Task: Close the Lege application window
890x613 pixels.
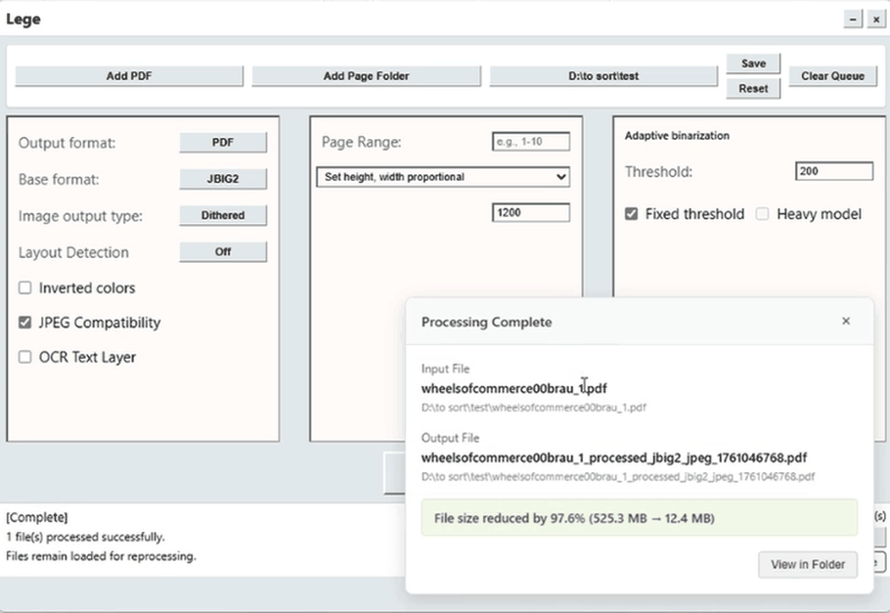Action: coord(875,20)
